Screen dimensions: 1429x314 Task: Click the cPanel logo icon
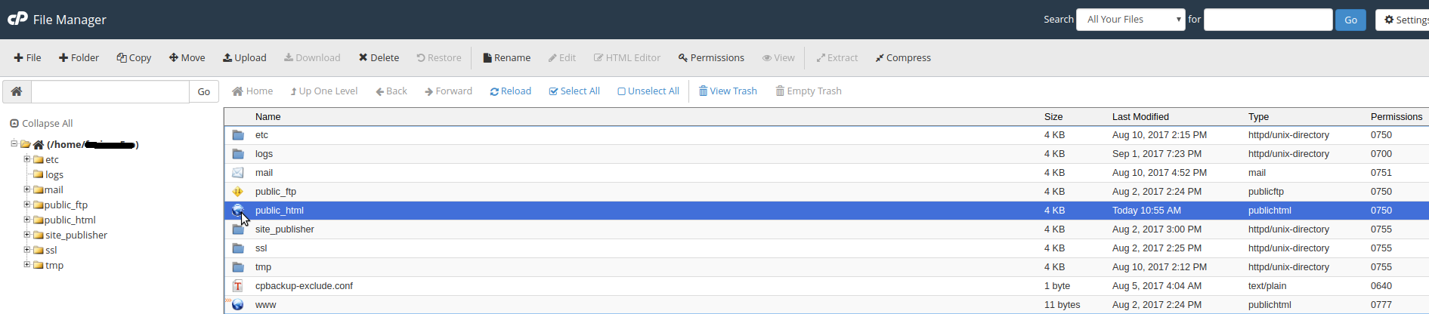(17, 18)
